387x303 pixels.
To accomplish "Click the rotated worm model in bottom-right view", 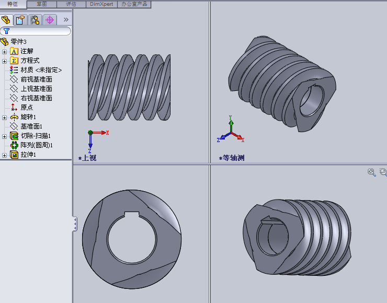I will (x=297, y=237).
